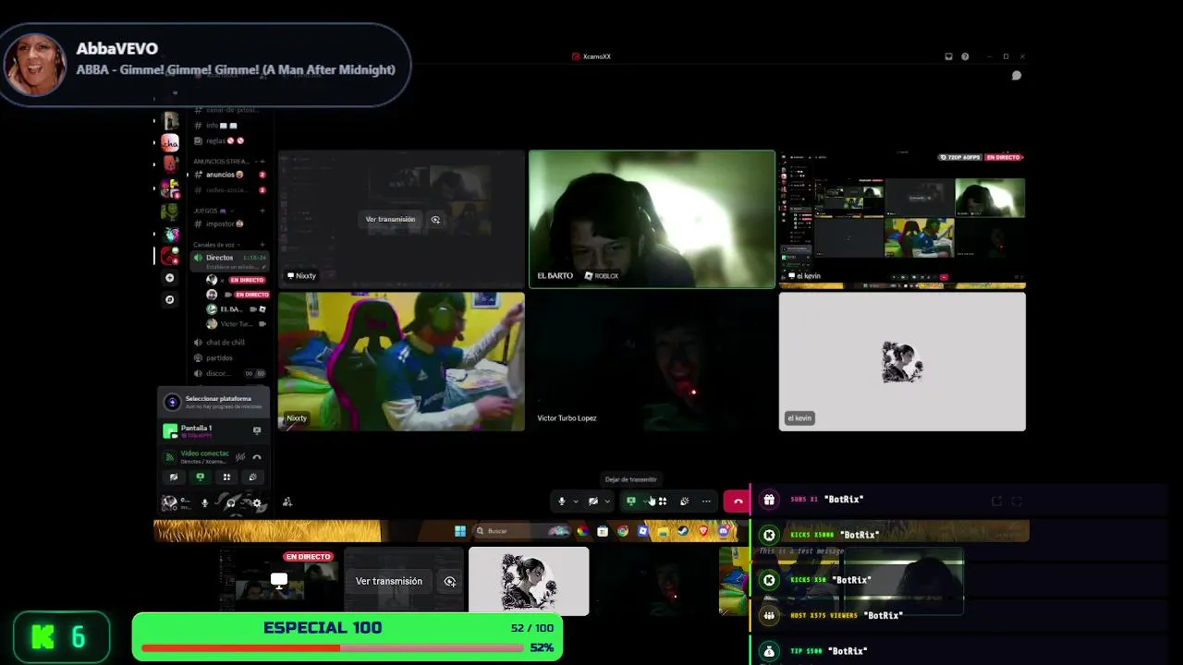This screenshot has width=1183, height=665.
Task: Open the Windows Start menu
Action: pos(460,531)
